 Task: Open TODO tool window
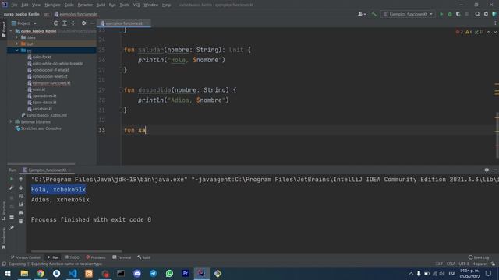[72, 257]
